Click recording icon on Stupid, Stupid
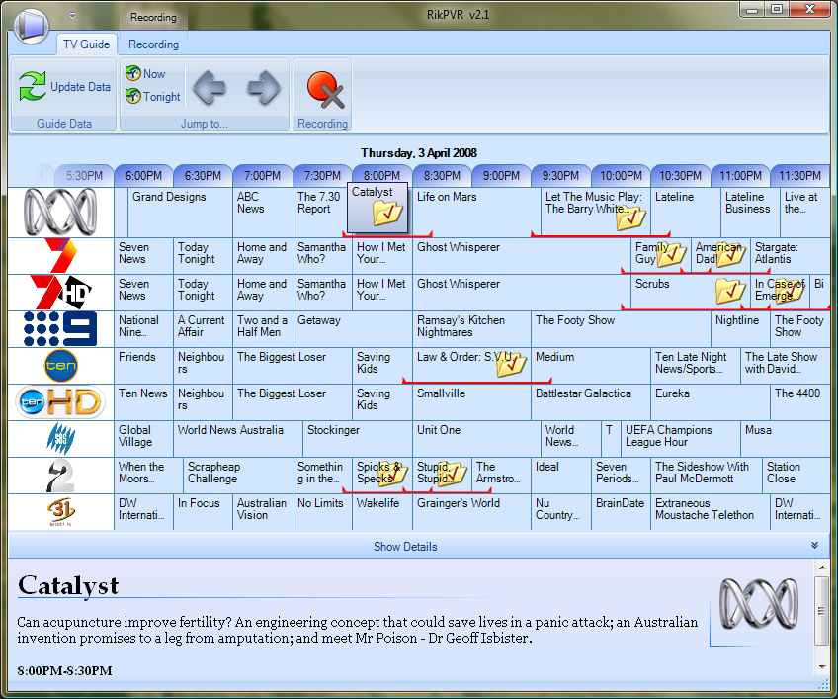Viewport: 838px width, 699px height. click(x=453, y=474)
